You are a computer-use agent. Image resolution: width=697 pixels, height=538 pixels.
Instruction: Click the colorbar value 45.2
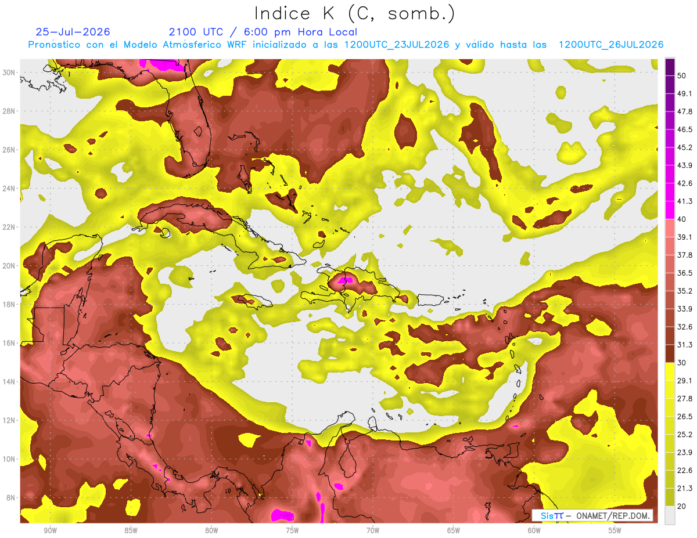point(685,147)
